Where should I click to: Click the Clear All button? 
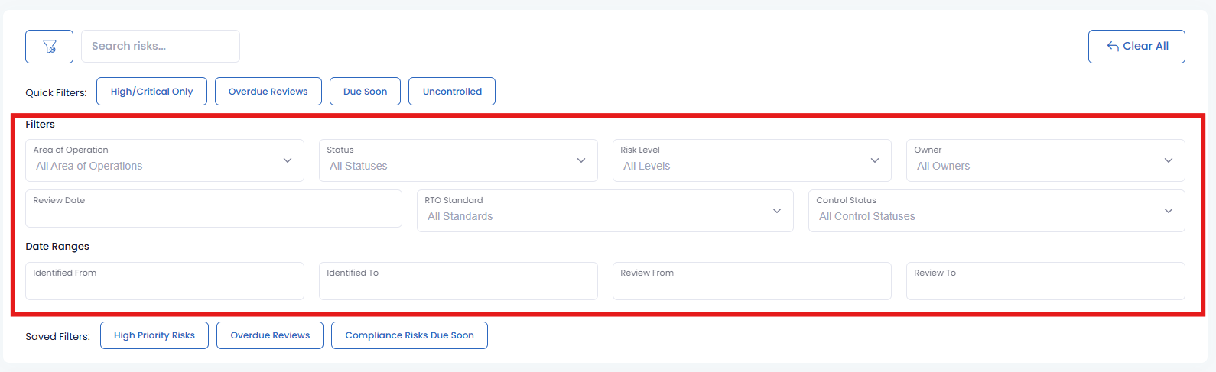tap(1136, 47)
